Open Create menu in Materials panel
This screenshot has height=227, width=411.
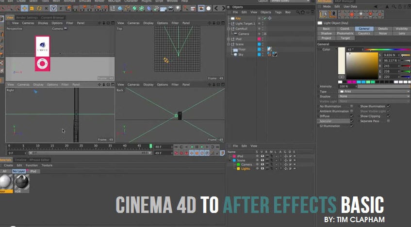(8, 165)
